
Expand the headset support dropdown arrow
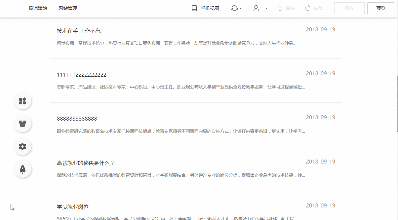[241, 9]
